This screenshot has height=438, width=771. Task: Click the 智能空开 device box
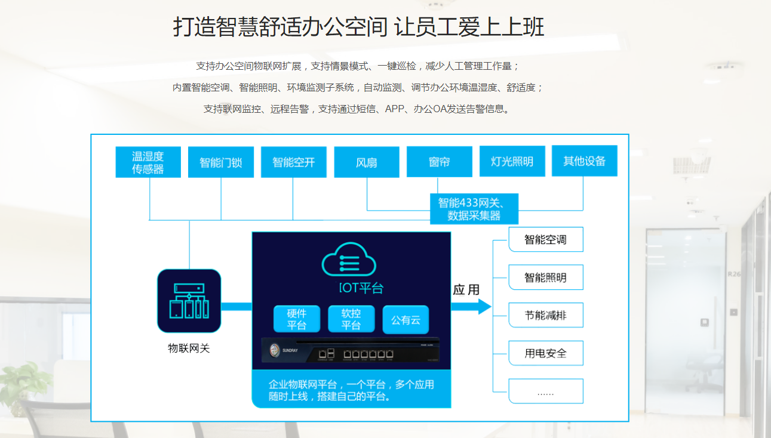(x=293, y=162)
